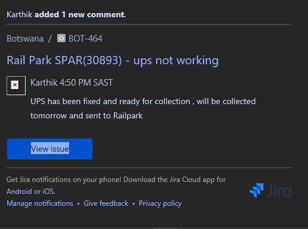Open the BOT-464 issue key link
Screen dimensions: 308x229
(x=85, y=39)
